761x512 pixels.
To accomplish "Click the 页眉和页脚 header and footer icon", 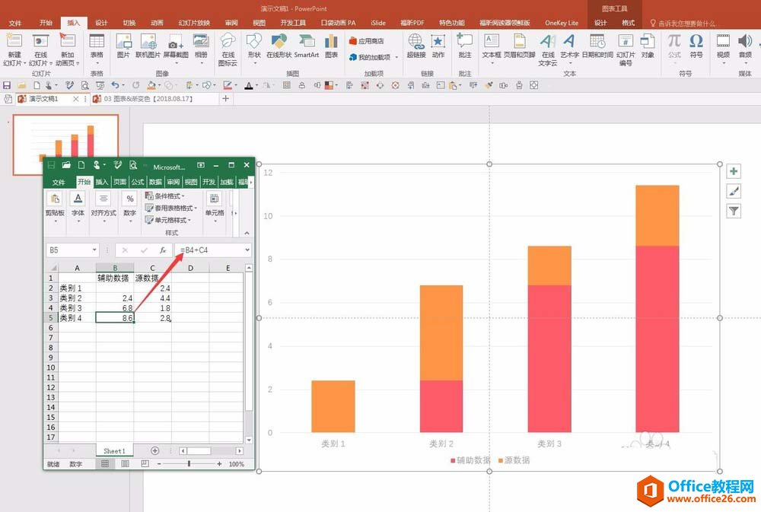I will click(519, 42).
